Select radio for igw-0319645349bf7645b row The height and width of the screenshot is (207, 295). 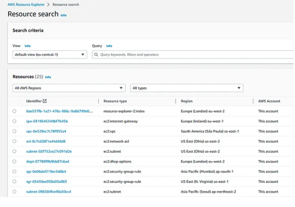click(x=14, y=121)
